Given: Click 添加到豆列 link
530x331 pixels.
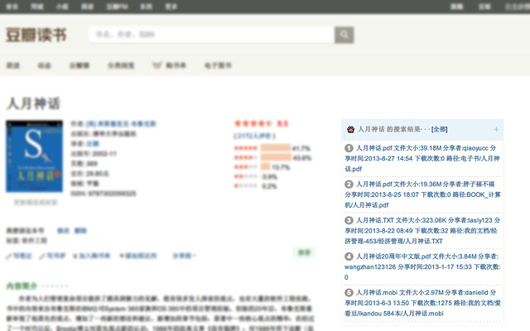Looking at the screenshot, I should point(141,256).
